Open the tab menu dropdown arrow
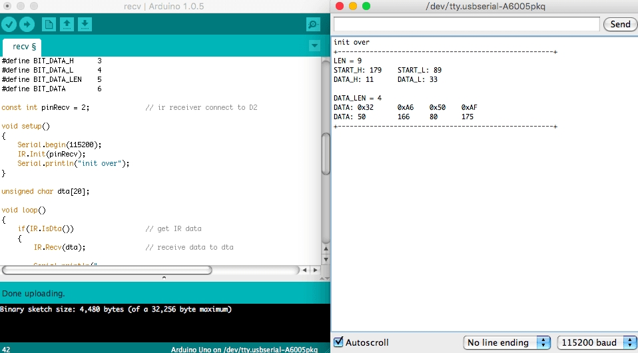 tap(314, 46)
